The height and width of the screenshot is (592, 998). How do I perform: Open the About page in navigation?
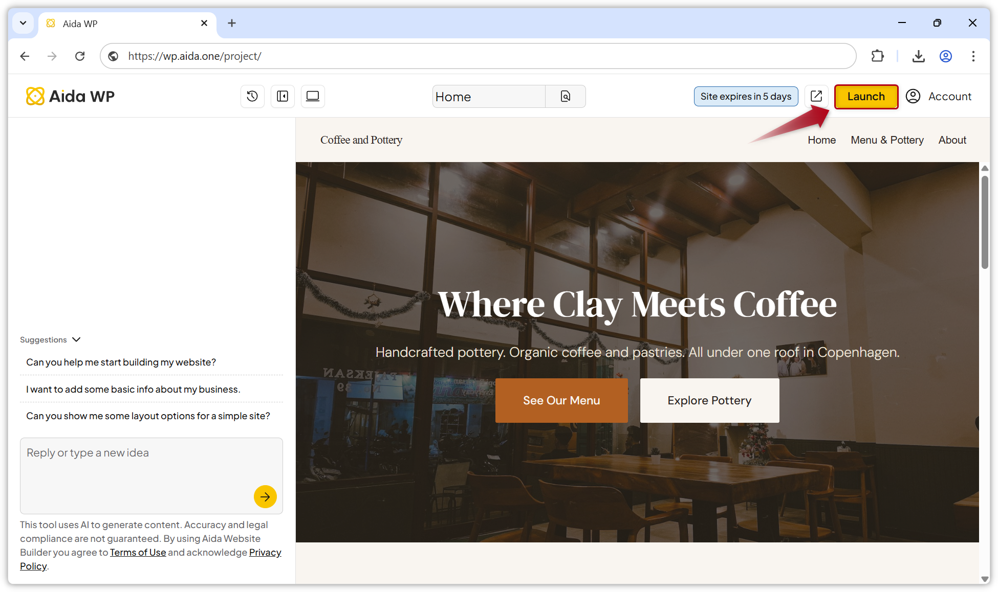point(952,140)
